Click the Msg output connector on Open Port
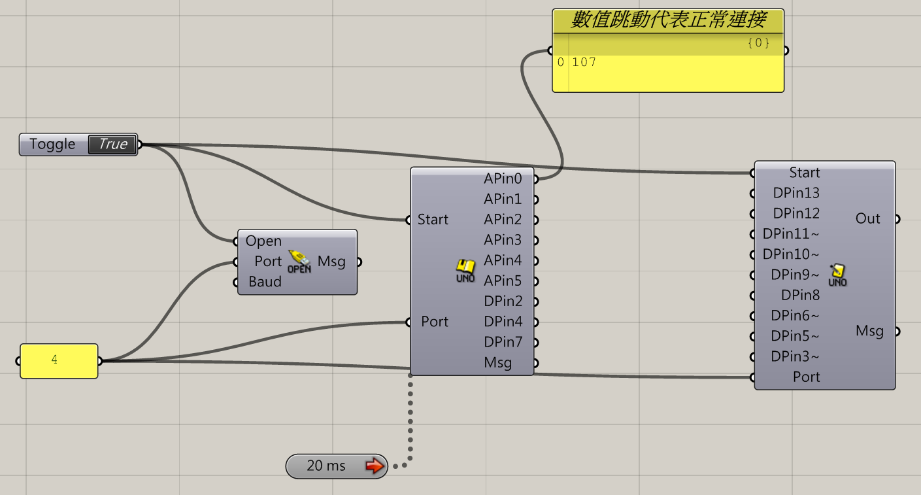The width and height of the screenshot is (921, 495). click(358, 261)
